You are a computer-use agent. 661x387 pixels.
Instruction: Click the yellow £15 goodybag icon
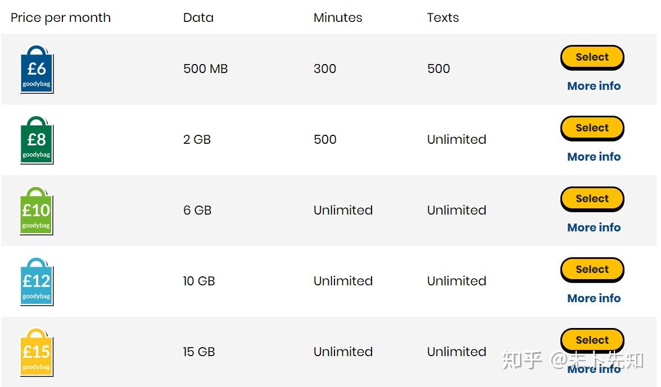(37, 353)
